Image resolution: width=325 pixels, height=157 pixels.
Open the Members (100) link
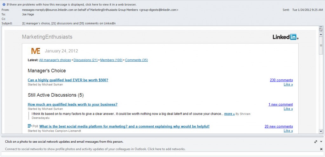(x=111, y=60)
